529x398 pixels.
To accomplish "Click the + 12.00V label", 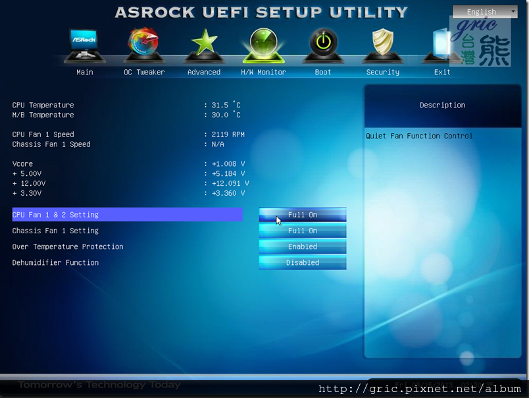I will click(29, 183).
